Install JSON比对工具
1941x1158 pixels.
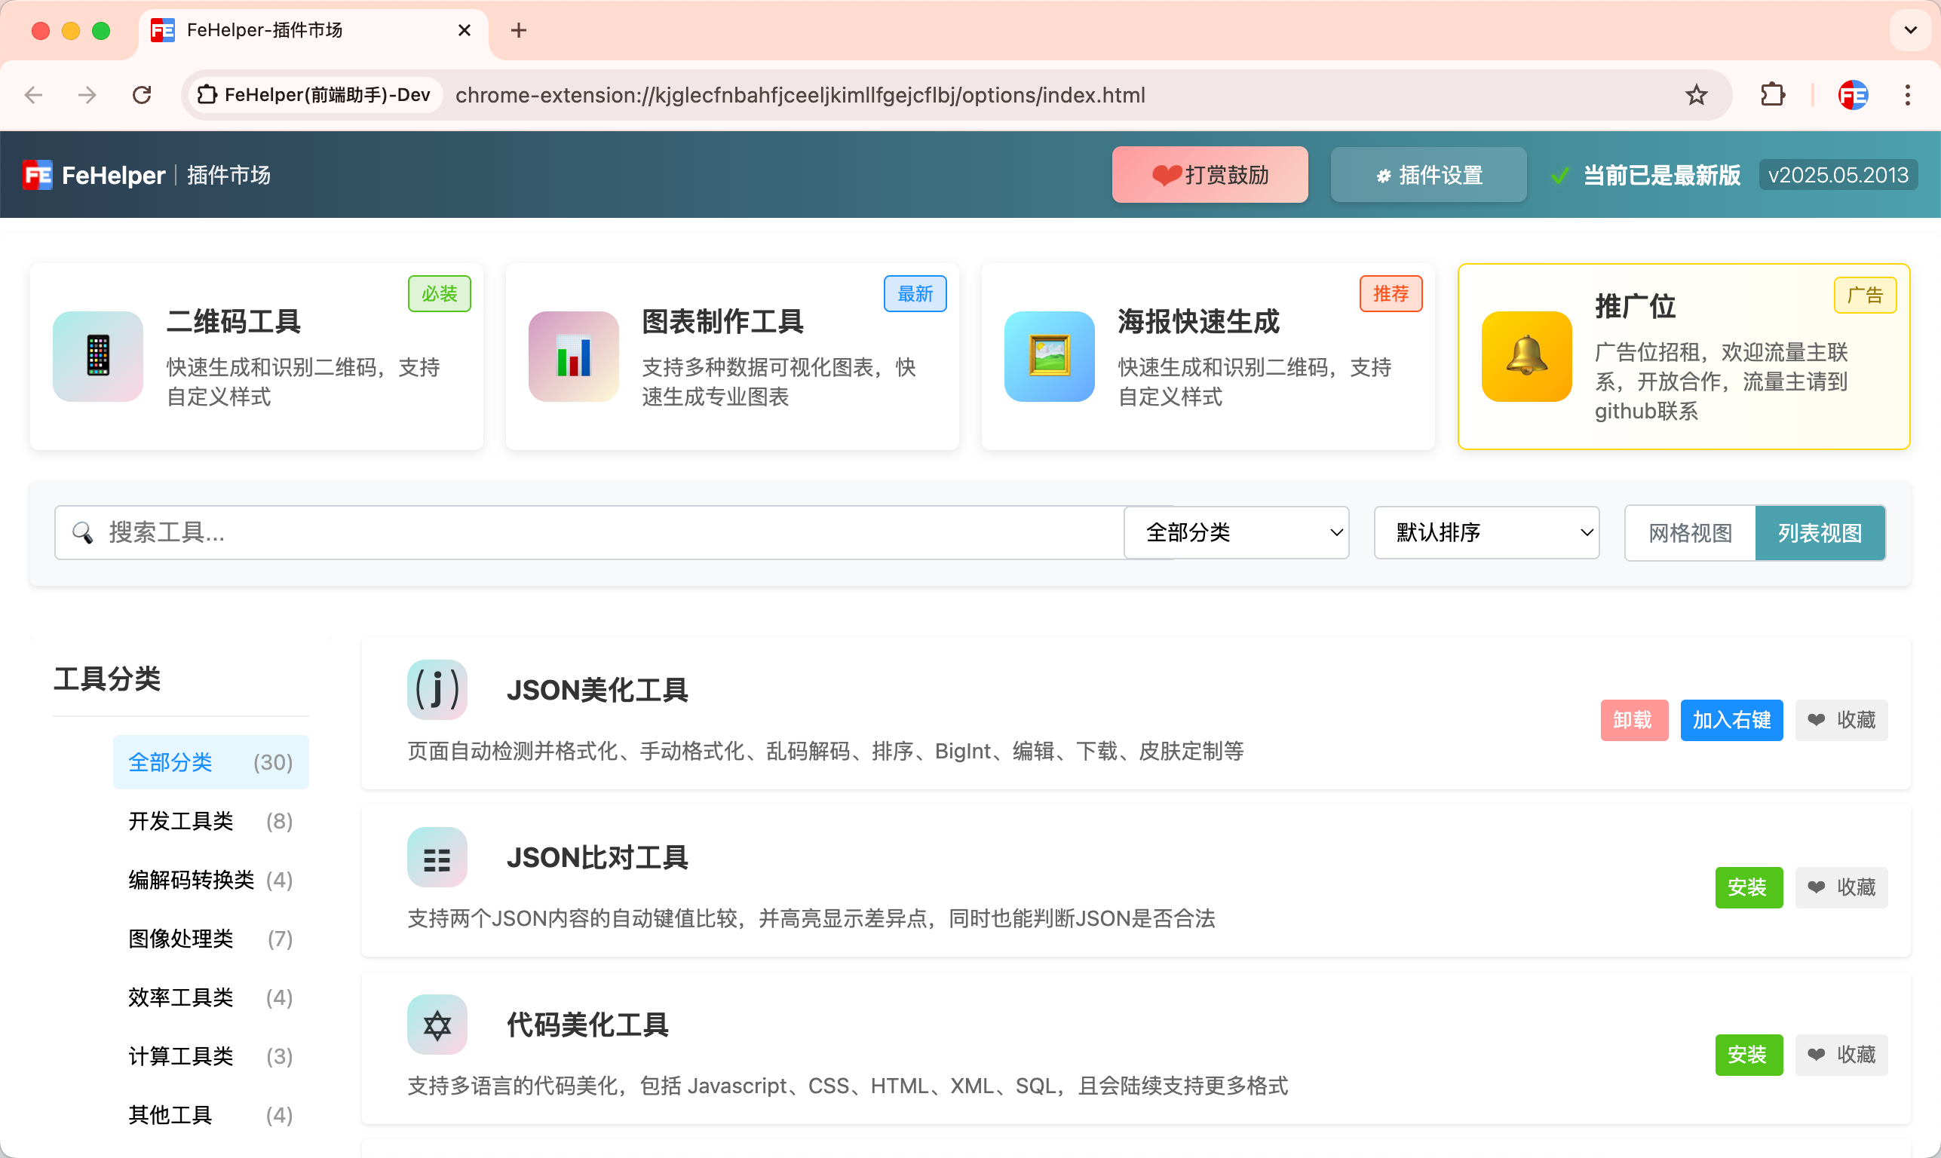(x=1748, y=887)
